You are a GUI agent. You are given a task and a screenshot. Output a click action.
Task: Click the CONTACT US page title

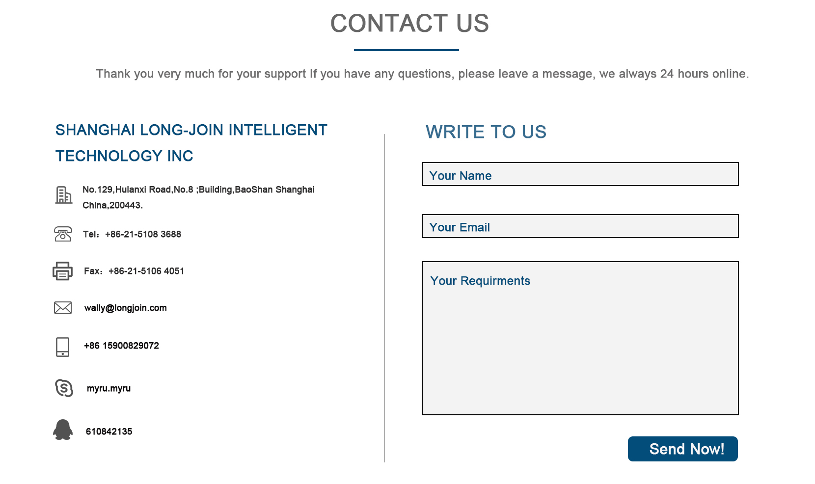[x=409, y=23]
